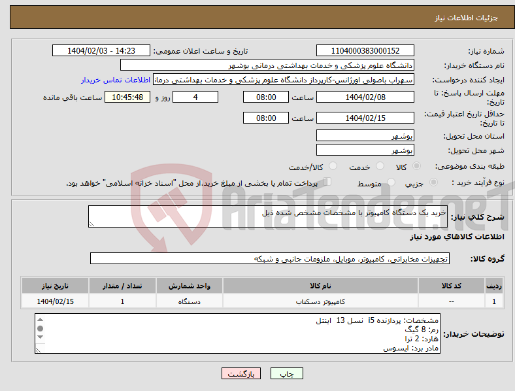Click the اطلاعات کالاهای مورد نیاز heading
The width and height of the screenshot is (515, 391).
tap(457, 237)
